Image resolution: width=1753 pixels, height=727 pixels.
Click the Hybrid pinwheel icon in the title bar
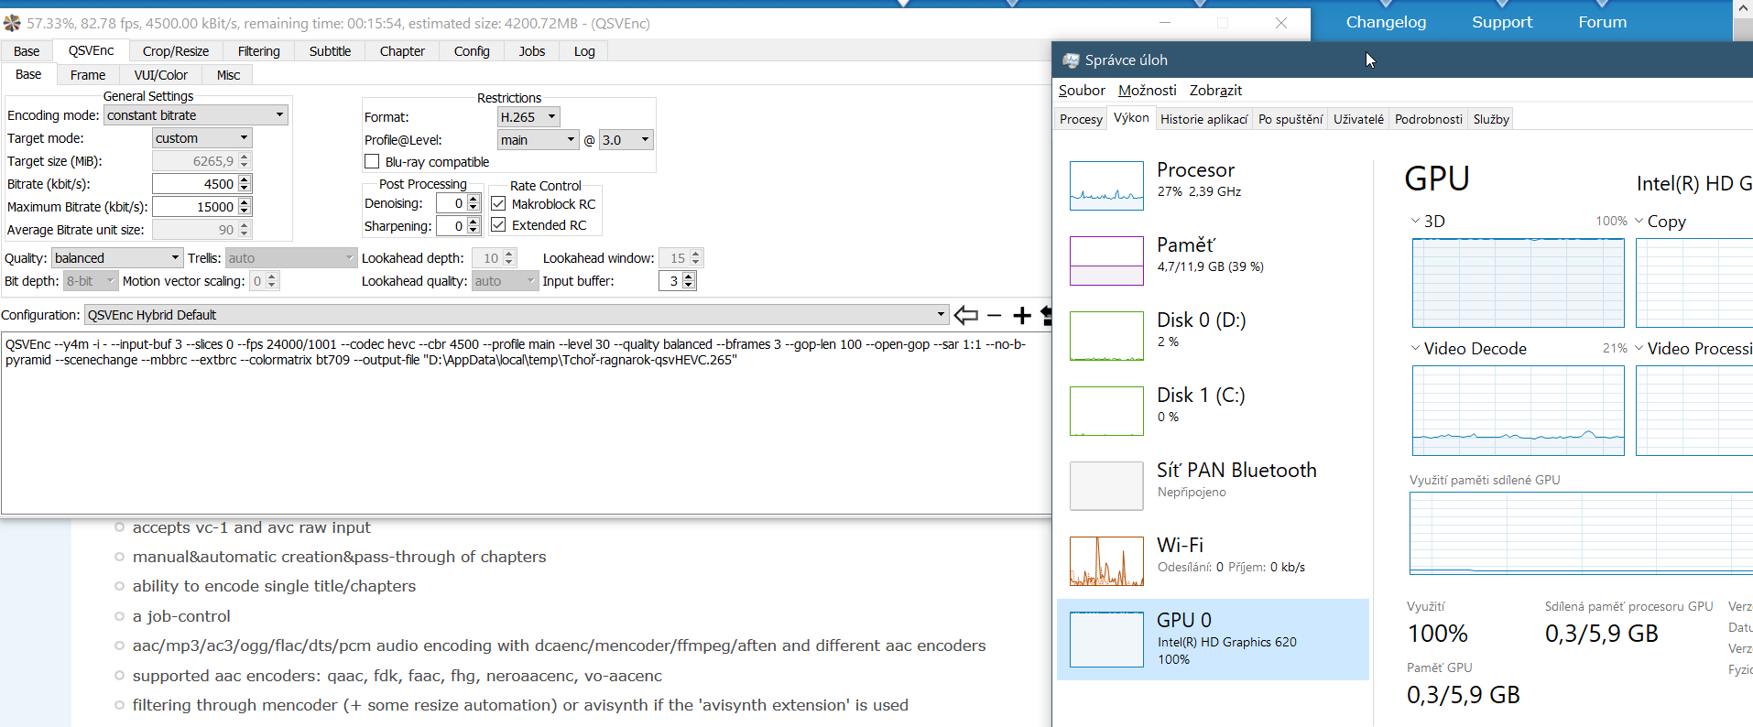pos(12,23)
